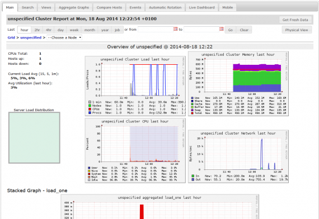Screen dimensions: 319x219
Task: Click the Swap legend swatch in Memory graph
Action: click(193, 110)
